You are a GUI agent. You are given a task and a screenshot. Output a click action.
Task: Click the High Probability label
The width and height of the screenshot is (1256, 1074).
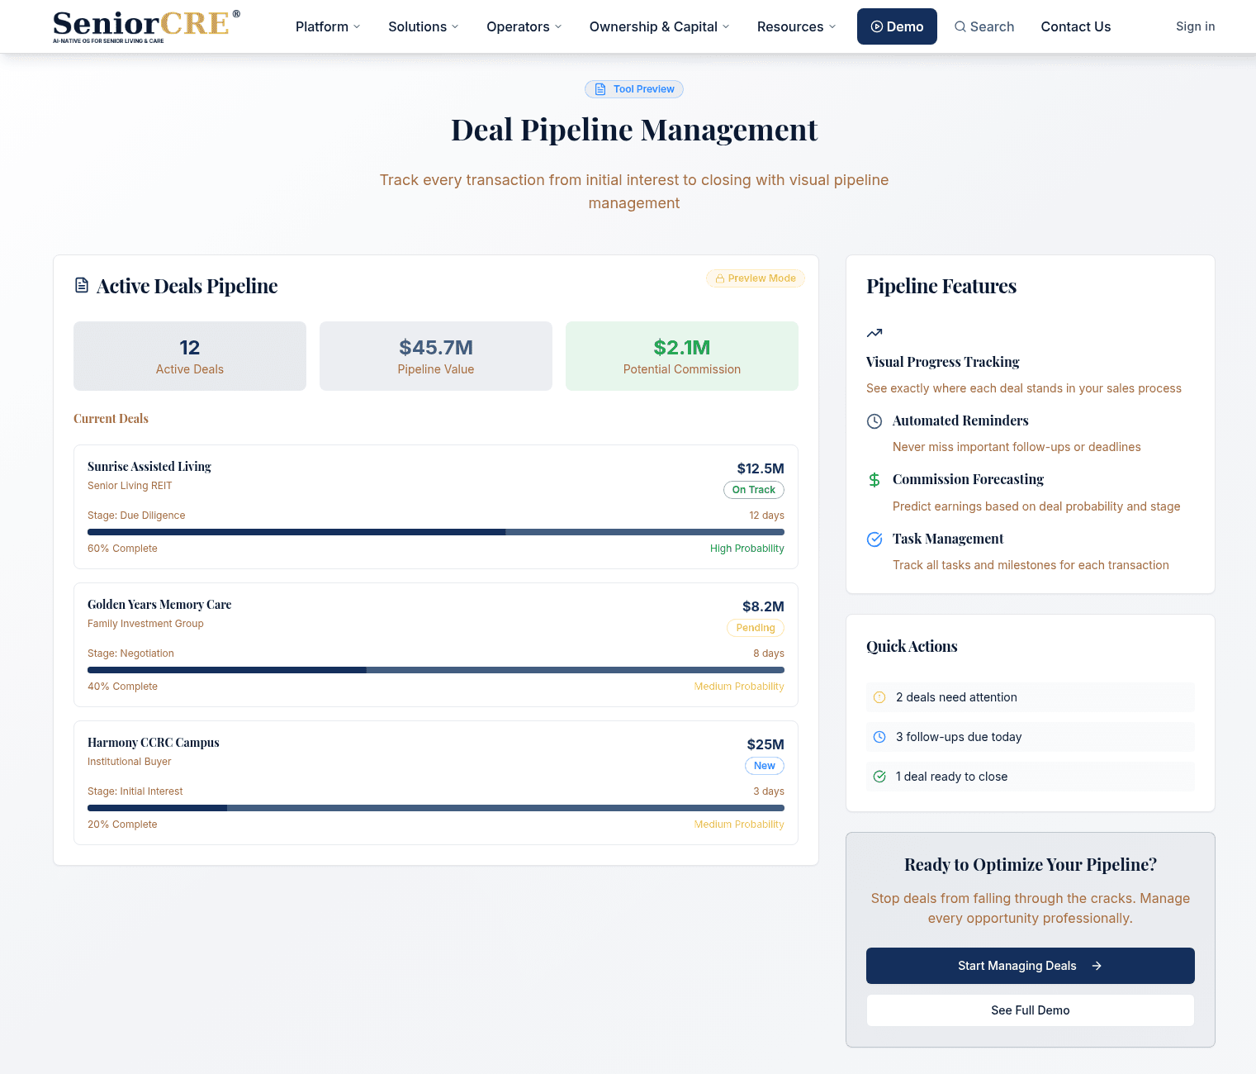click(x=747, y=549)
